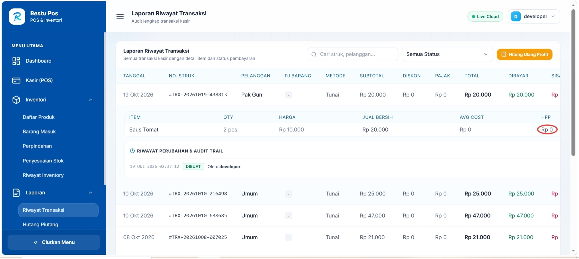This screenshot has height=259, width=579.
Task: Click the DIBUAT audit badge
Action: (193, 167)
